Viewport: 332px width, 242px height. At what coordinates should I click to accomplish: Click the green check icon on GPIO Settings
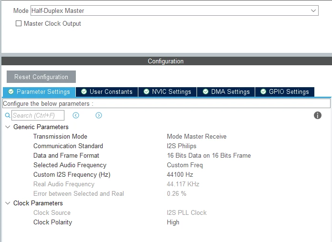coord(263,91)
